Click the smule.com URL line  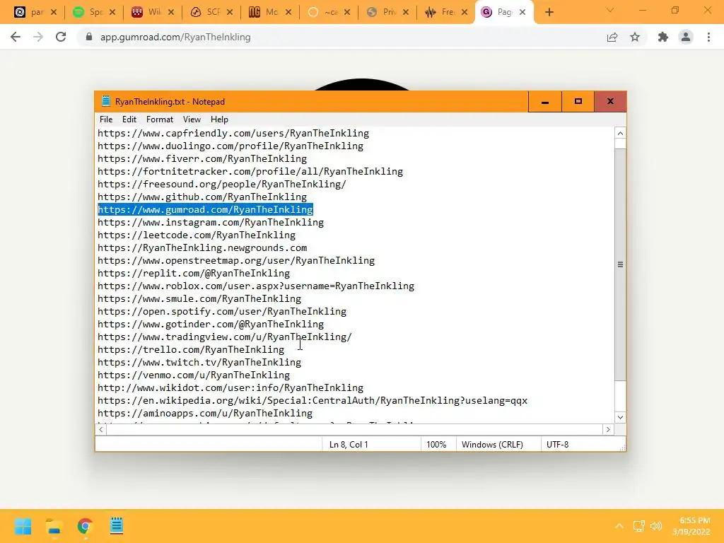199,299
